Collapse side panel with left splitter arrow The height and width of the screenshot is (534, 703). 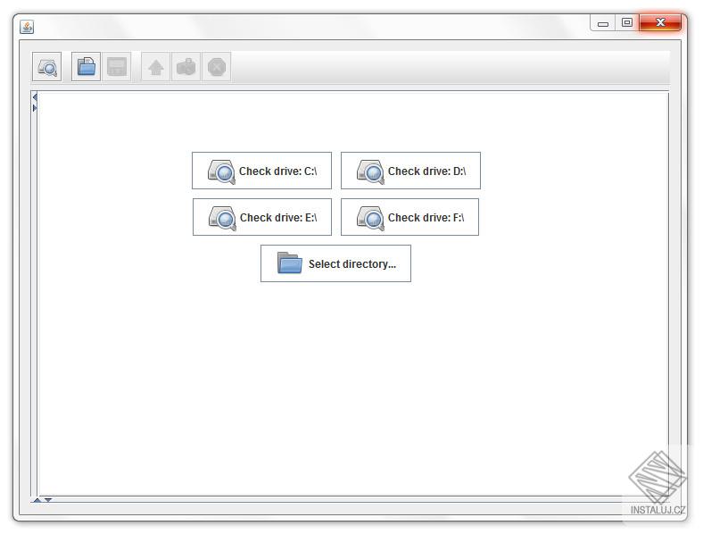point(35,97)
